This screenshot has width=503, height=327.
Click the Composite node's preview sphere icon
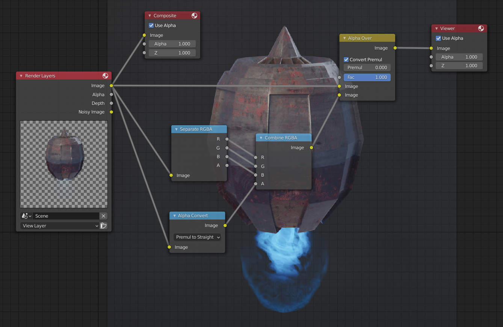[x=194, y=16]
